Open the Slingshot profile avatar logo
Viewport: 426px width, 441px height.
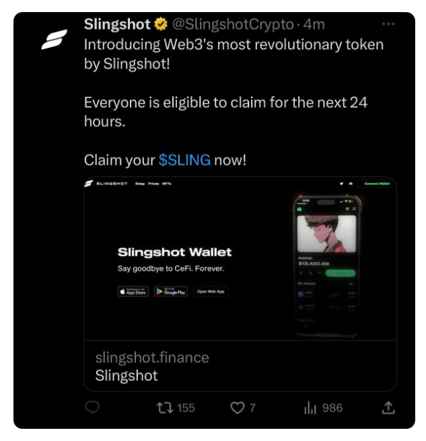click(x=54, y=39)
